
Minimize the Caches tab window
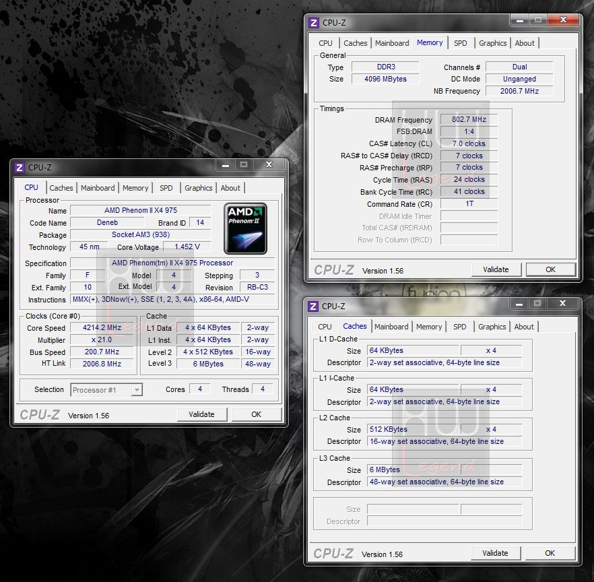tap(519, 304)
